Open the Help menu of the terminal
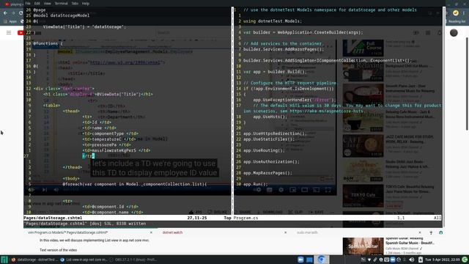 (86, 4)
